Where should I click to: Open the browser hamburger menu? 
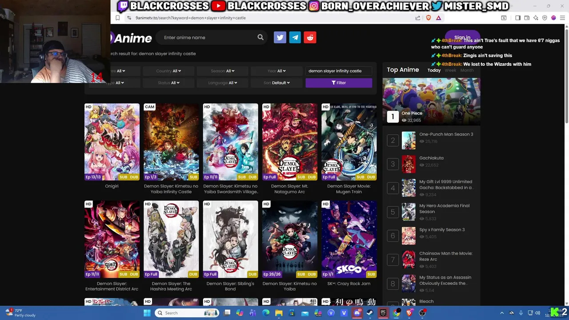pos(562,18)
